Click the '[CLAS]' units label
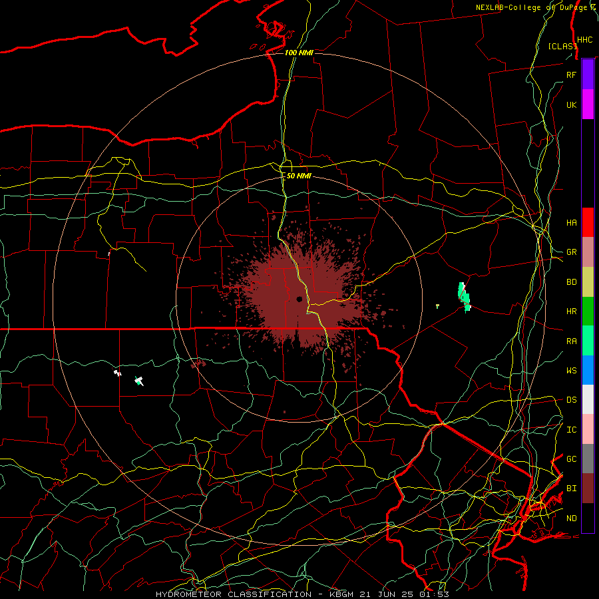Viewport: 599px width, 599px height. click(x=562, y=46)
